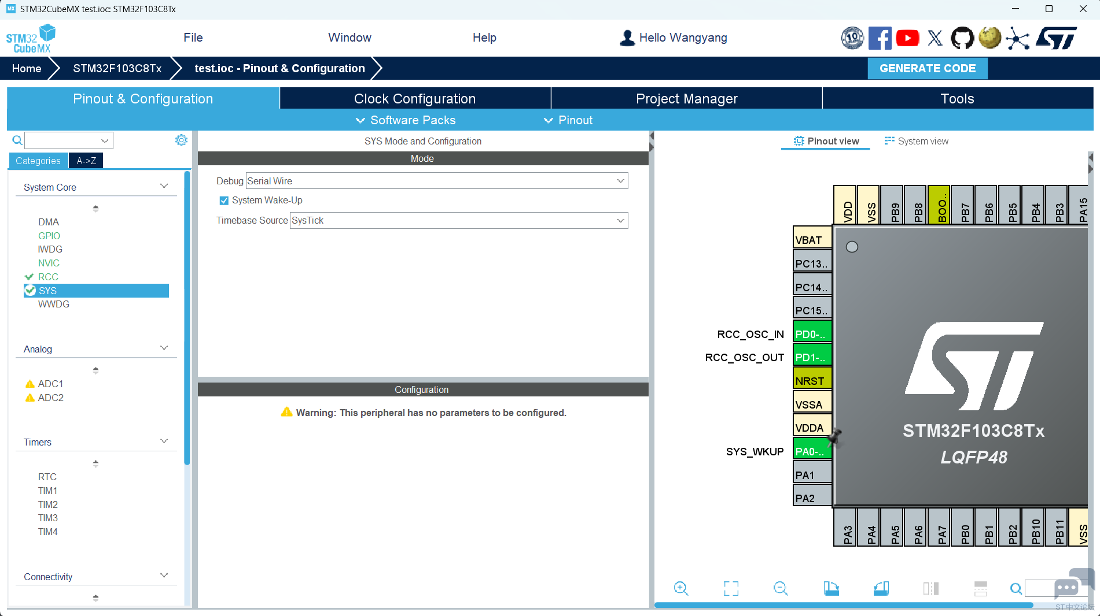Expand the Pinout dropdown menu
This screenshot has width=1100, height=616.
(568, 120)
